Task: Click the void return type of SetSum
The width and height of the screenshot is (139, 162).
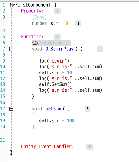Action: tap(37, 109)
